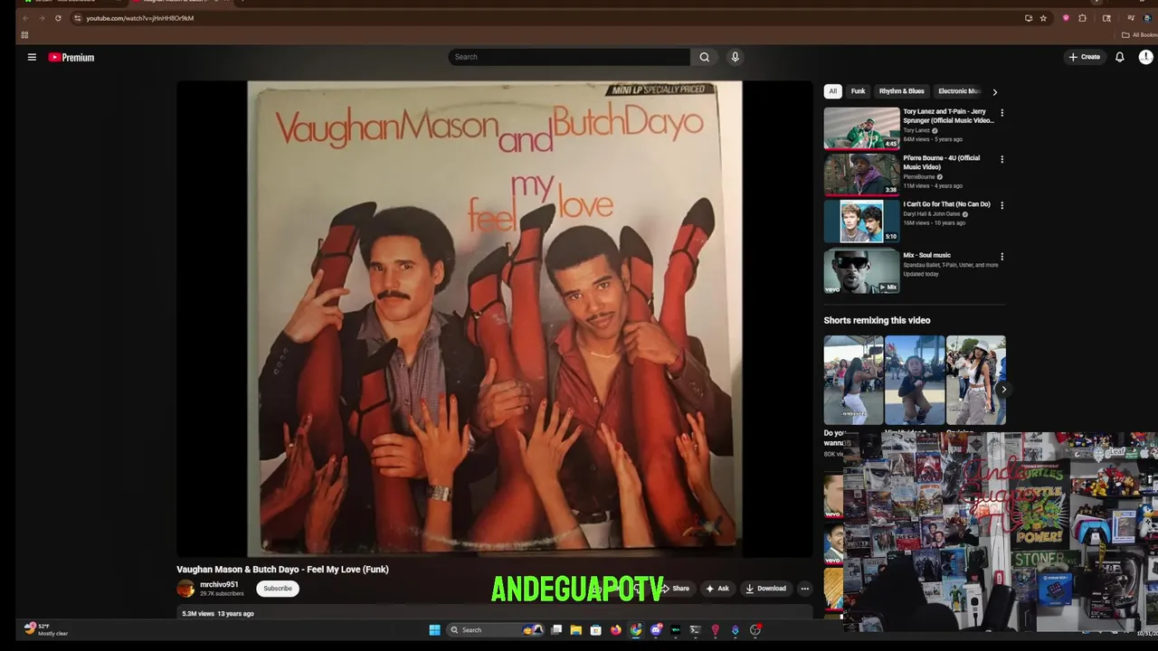Open the first Shorts remix thumbnail
This screenshot has height=651, width=1158.
click(x=853, y=380)
